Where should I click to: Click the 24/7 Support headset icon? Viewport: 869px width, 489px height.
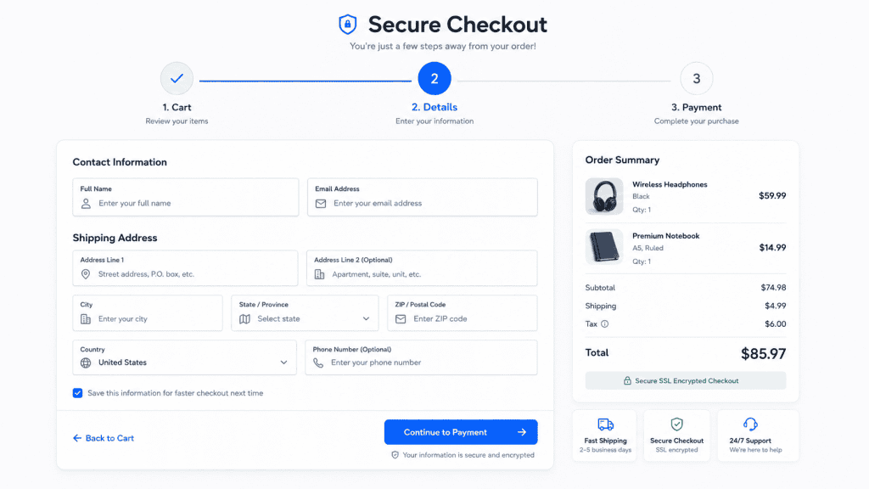coord(750,424)
